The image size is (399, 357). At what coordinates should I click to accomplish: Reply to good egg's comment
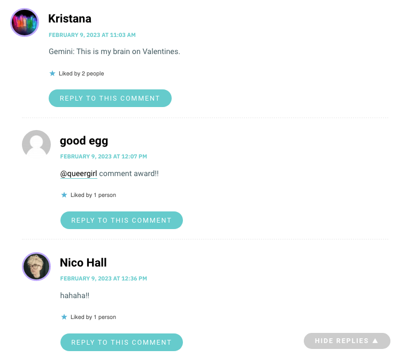point(121,220)
